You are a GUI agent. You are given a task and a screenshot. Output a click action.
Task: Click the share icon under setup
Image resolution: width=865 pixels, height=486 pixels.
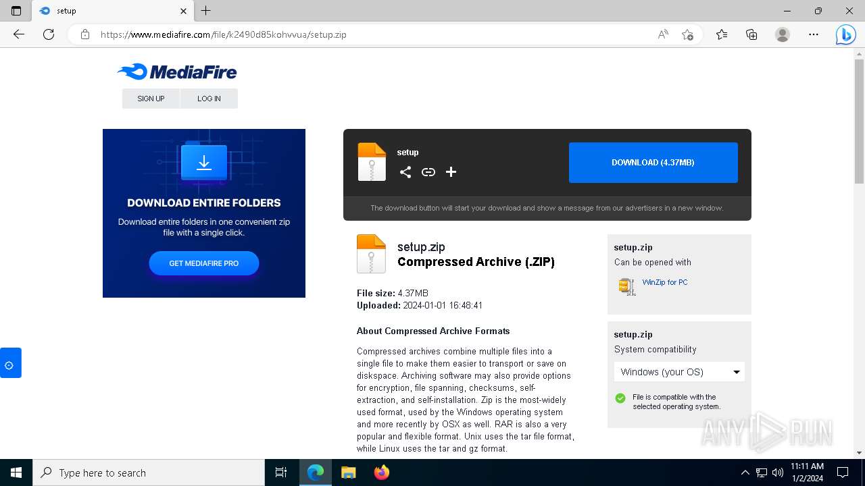pos(405,172)
